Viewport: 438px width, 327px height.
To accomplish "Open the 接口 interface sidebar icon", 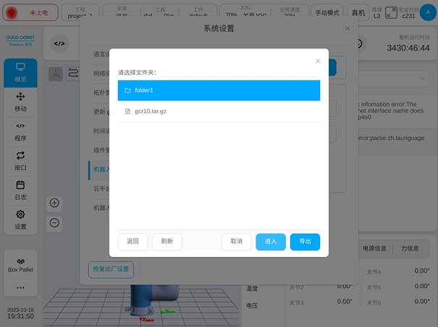I will (x=20, y=160).
